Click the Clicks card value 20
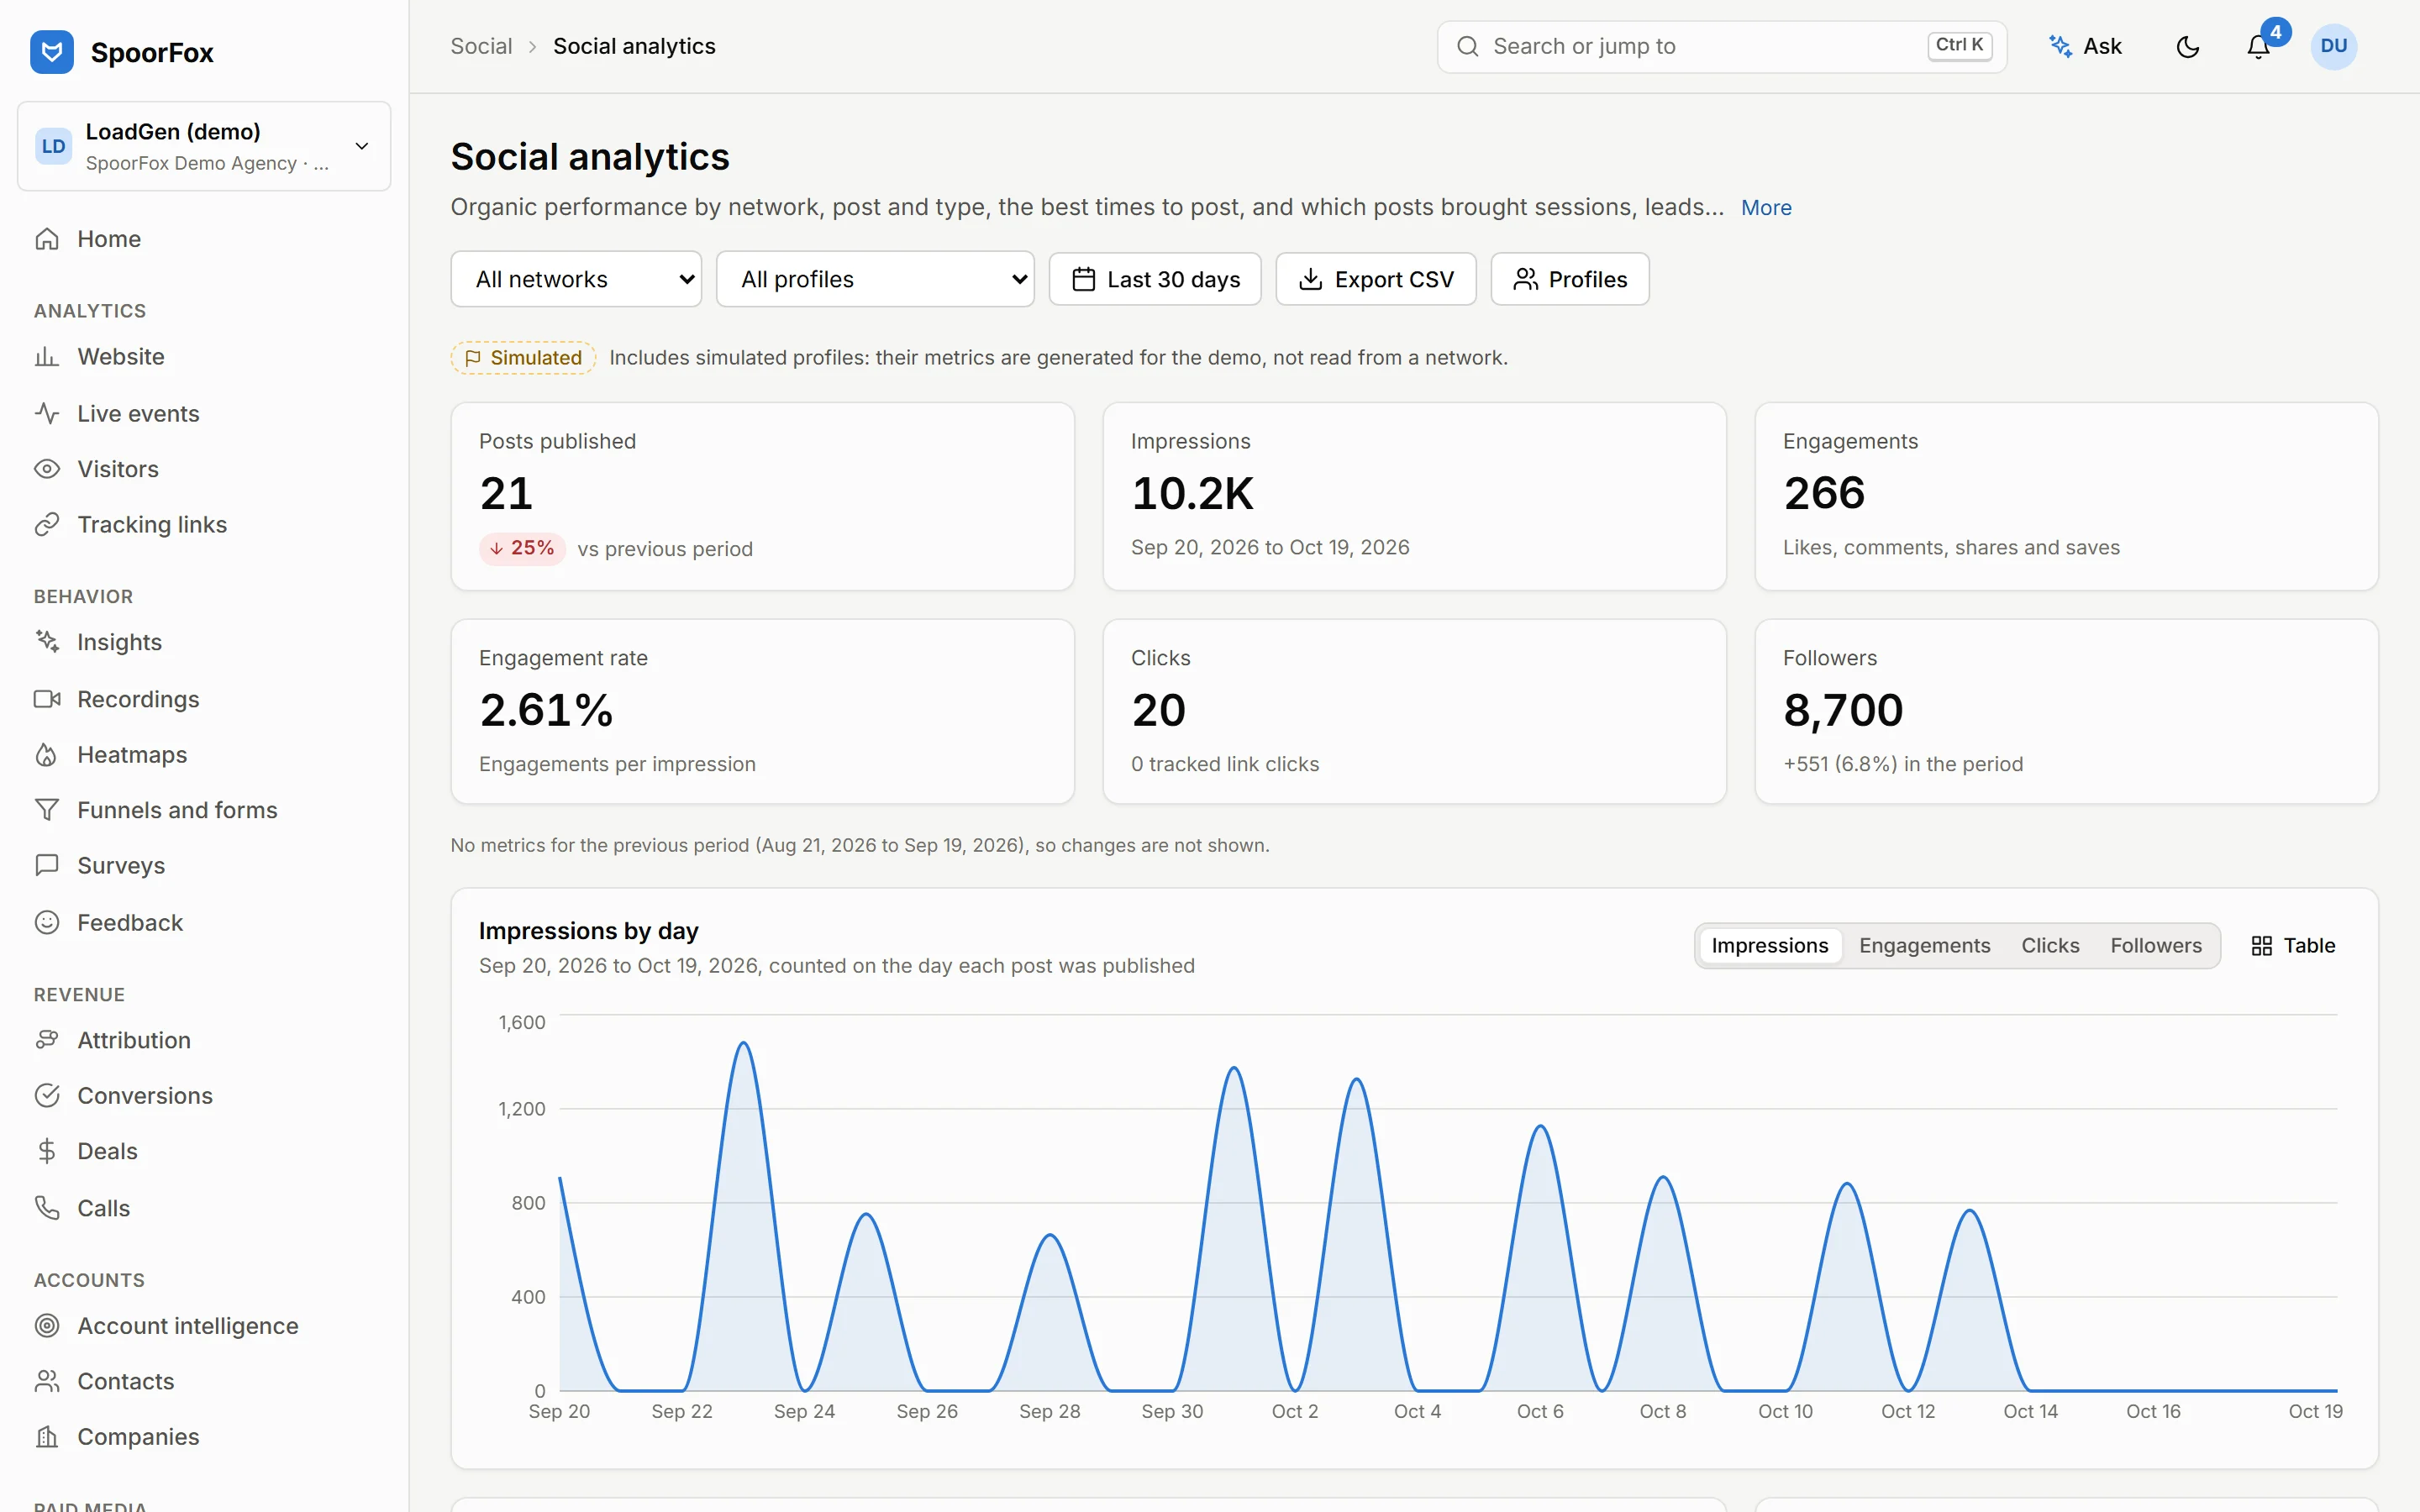This screenshot has width=2420, height=1512. coord(1159,710)
